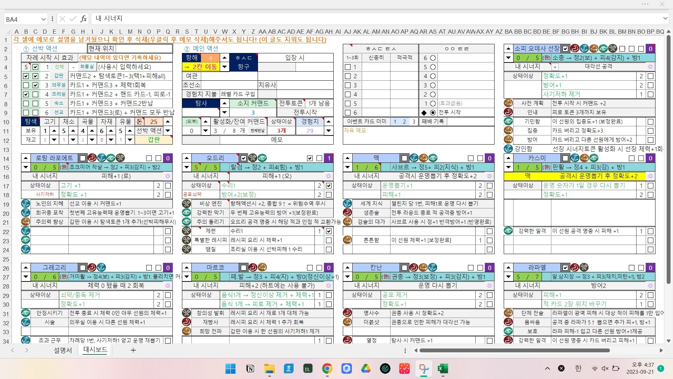Viewport: 673px width, 379px height.
Task: Click the yellow 2칸 이동 cell
Action: [x=201, y=67]
